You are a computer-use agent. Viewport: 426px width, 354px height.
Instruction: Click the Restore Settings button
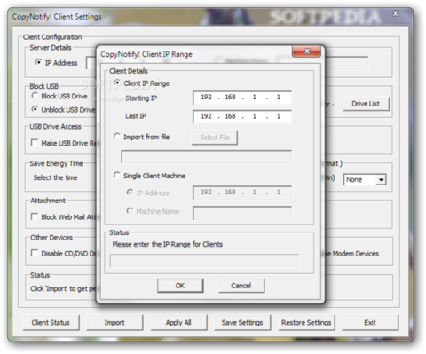(306, 323)
